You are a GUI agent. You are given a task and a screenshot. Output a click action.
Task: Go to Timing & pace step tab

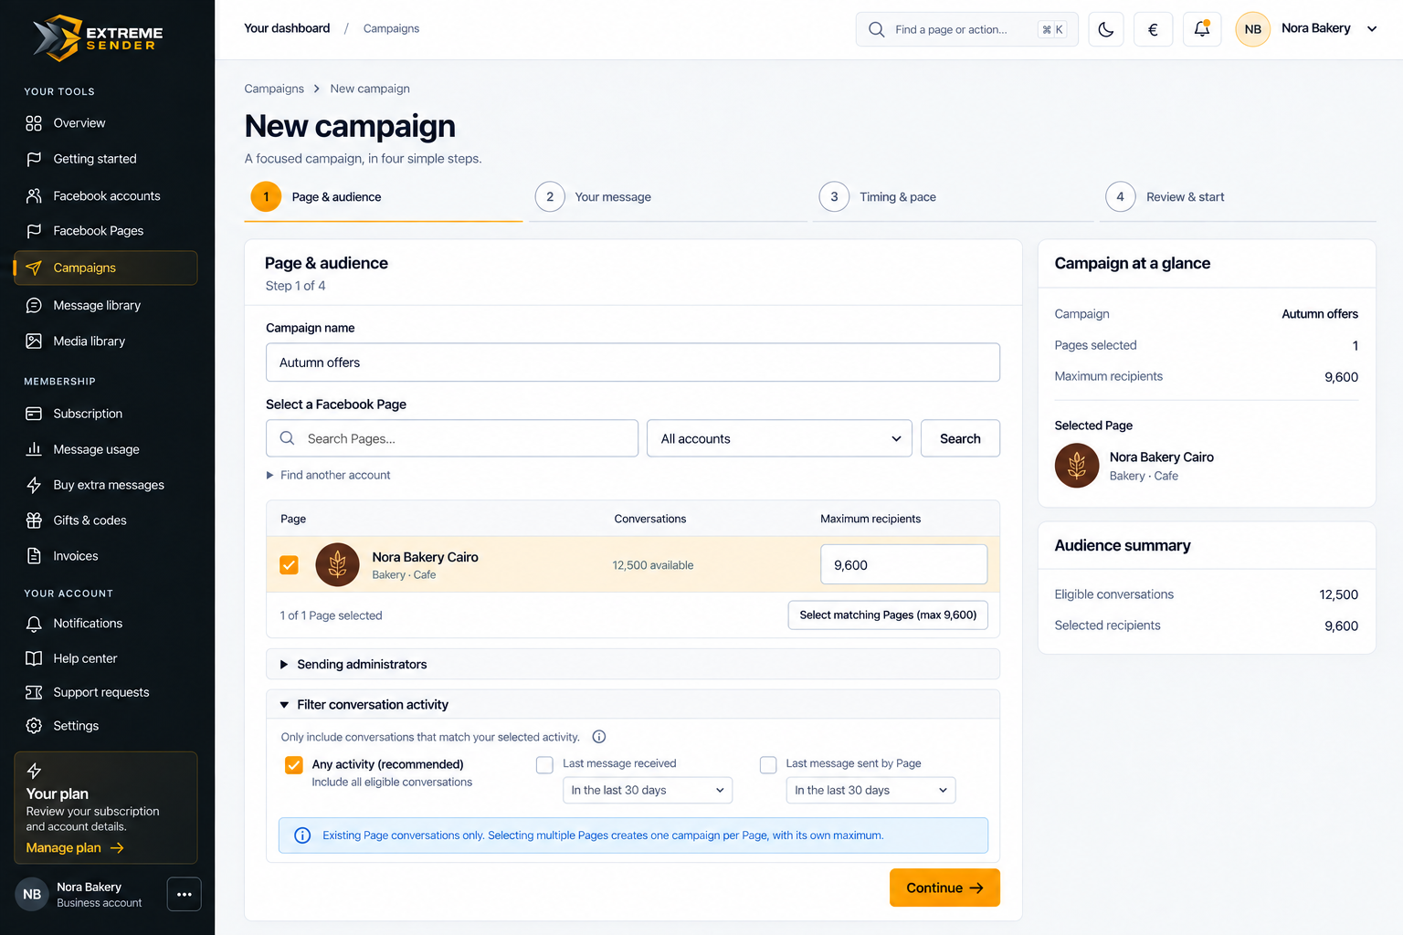coord(952,197)
